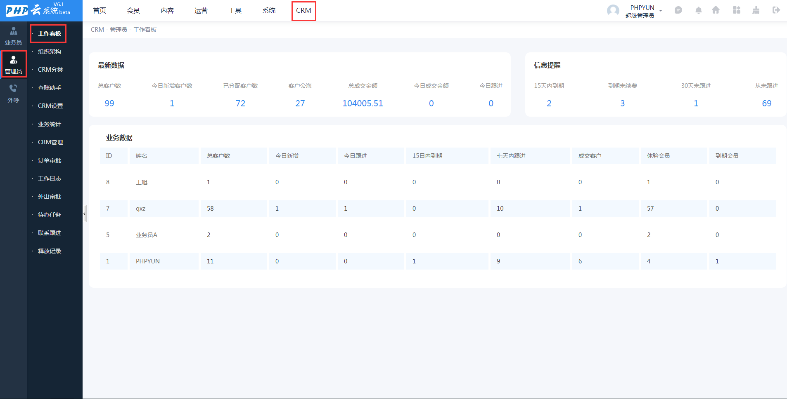787x399 pixels.
Task: Click qxz's 体验会员 value 57
Action: click(650, 209)
